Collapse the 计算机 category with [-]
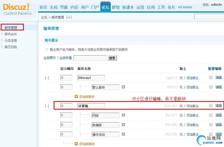The image size is (224, 147). (47, 106)
